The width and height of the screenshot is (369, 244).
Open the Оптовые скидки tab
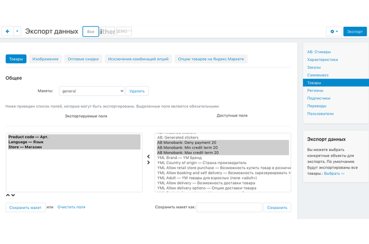tap(83, 59)
